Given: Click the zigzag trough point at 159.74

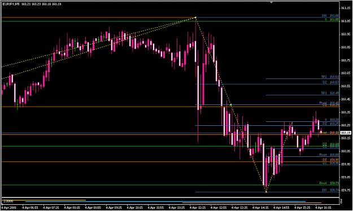Looking at the screenshot, I should 266,192.
